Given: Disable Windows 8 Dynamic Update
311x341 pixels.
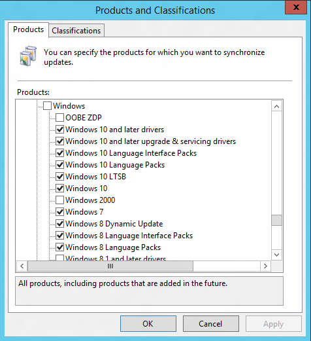Looking at the screenshot, I should 59,224.
